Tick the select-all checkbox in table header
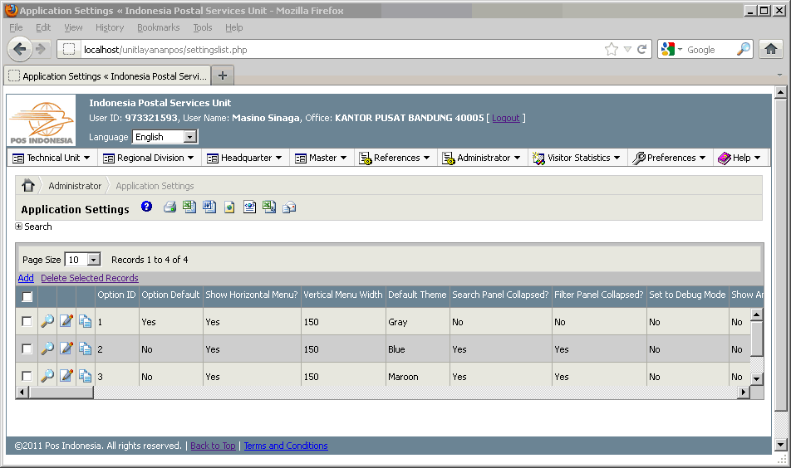Image resolution: width=791 pixels, height=468 pixels. click(x=27, y=296)
